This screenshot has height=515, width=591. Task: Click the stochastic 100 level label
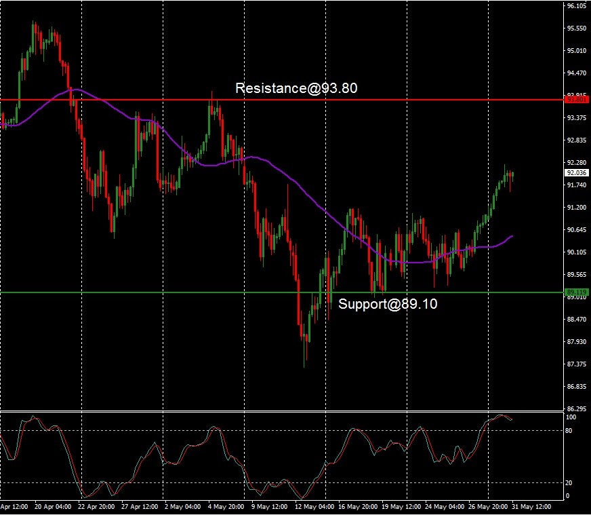point(571,417)
